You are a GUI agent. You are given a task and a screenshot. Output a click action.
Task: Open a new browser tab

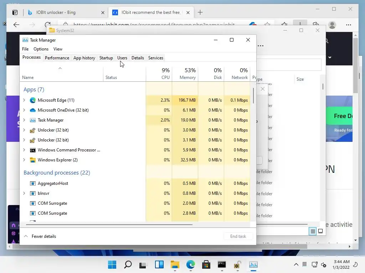[x=200, y=12]
